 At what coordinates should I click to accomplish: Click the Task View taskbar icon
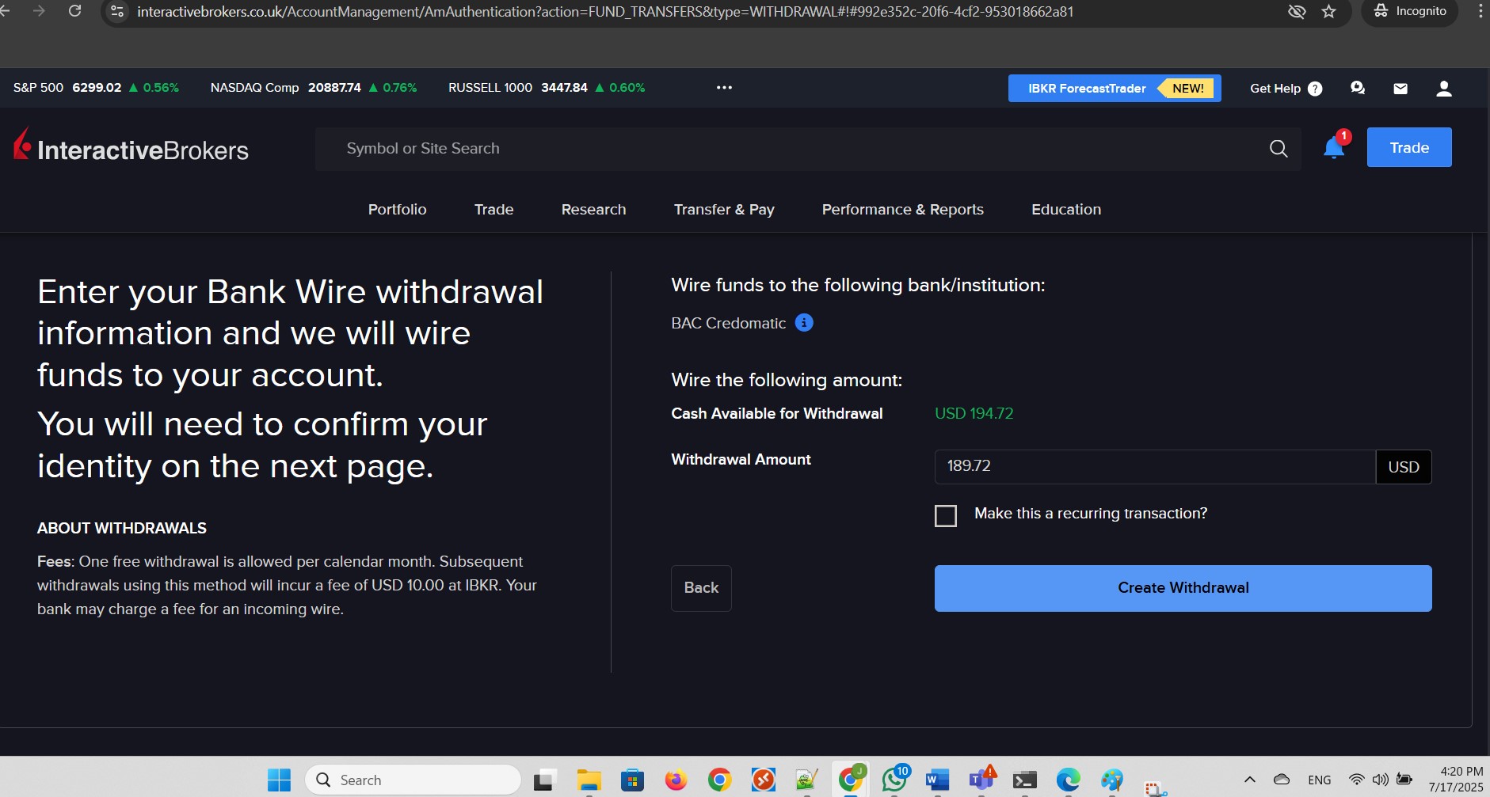[x=545, y=780]
